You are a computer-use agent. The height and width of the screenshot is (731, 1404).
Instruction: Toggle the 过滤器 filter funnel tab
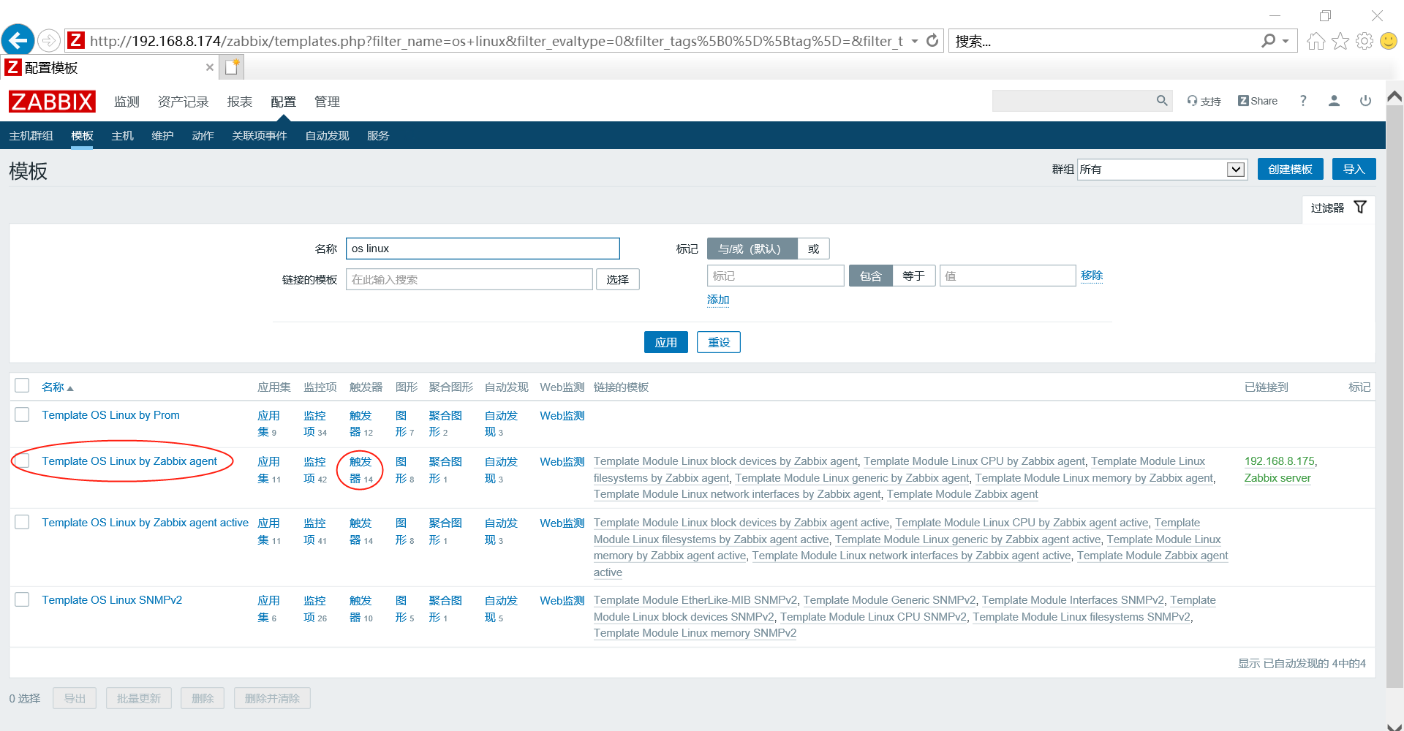[1338, 208]
